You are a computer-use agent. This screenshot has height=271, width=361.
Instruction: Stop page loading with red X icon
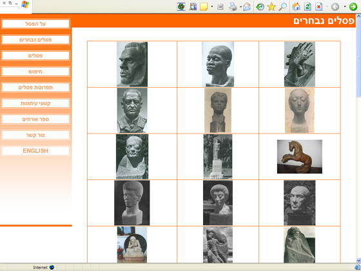point(318,6)
